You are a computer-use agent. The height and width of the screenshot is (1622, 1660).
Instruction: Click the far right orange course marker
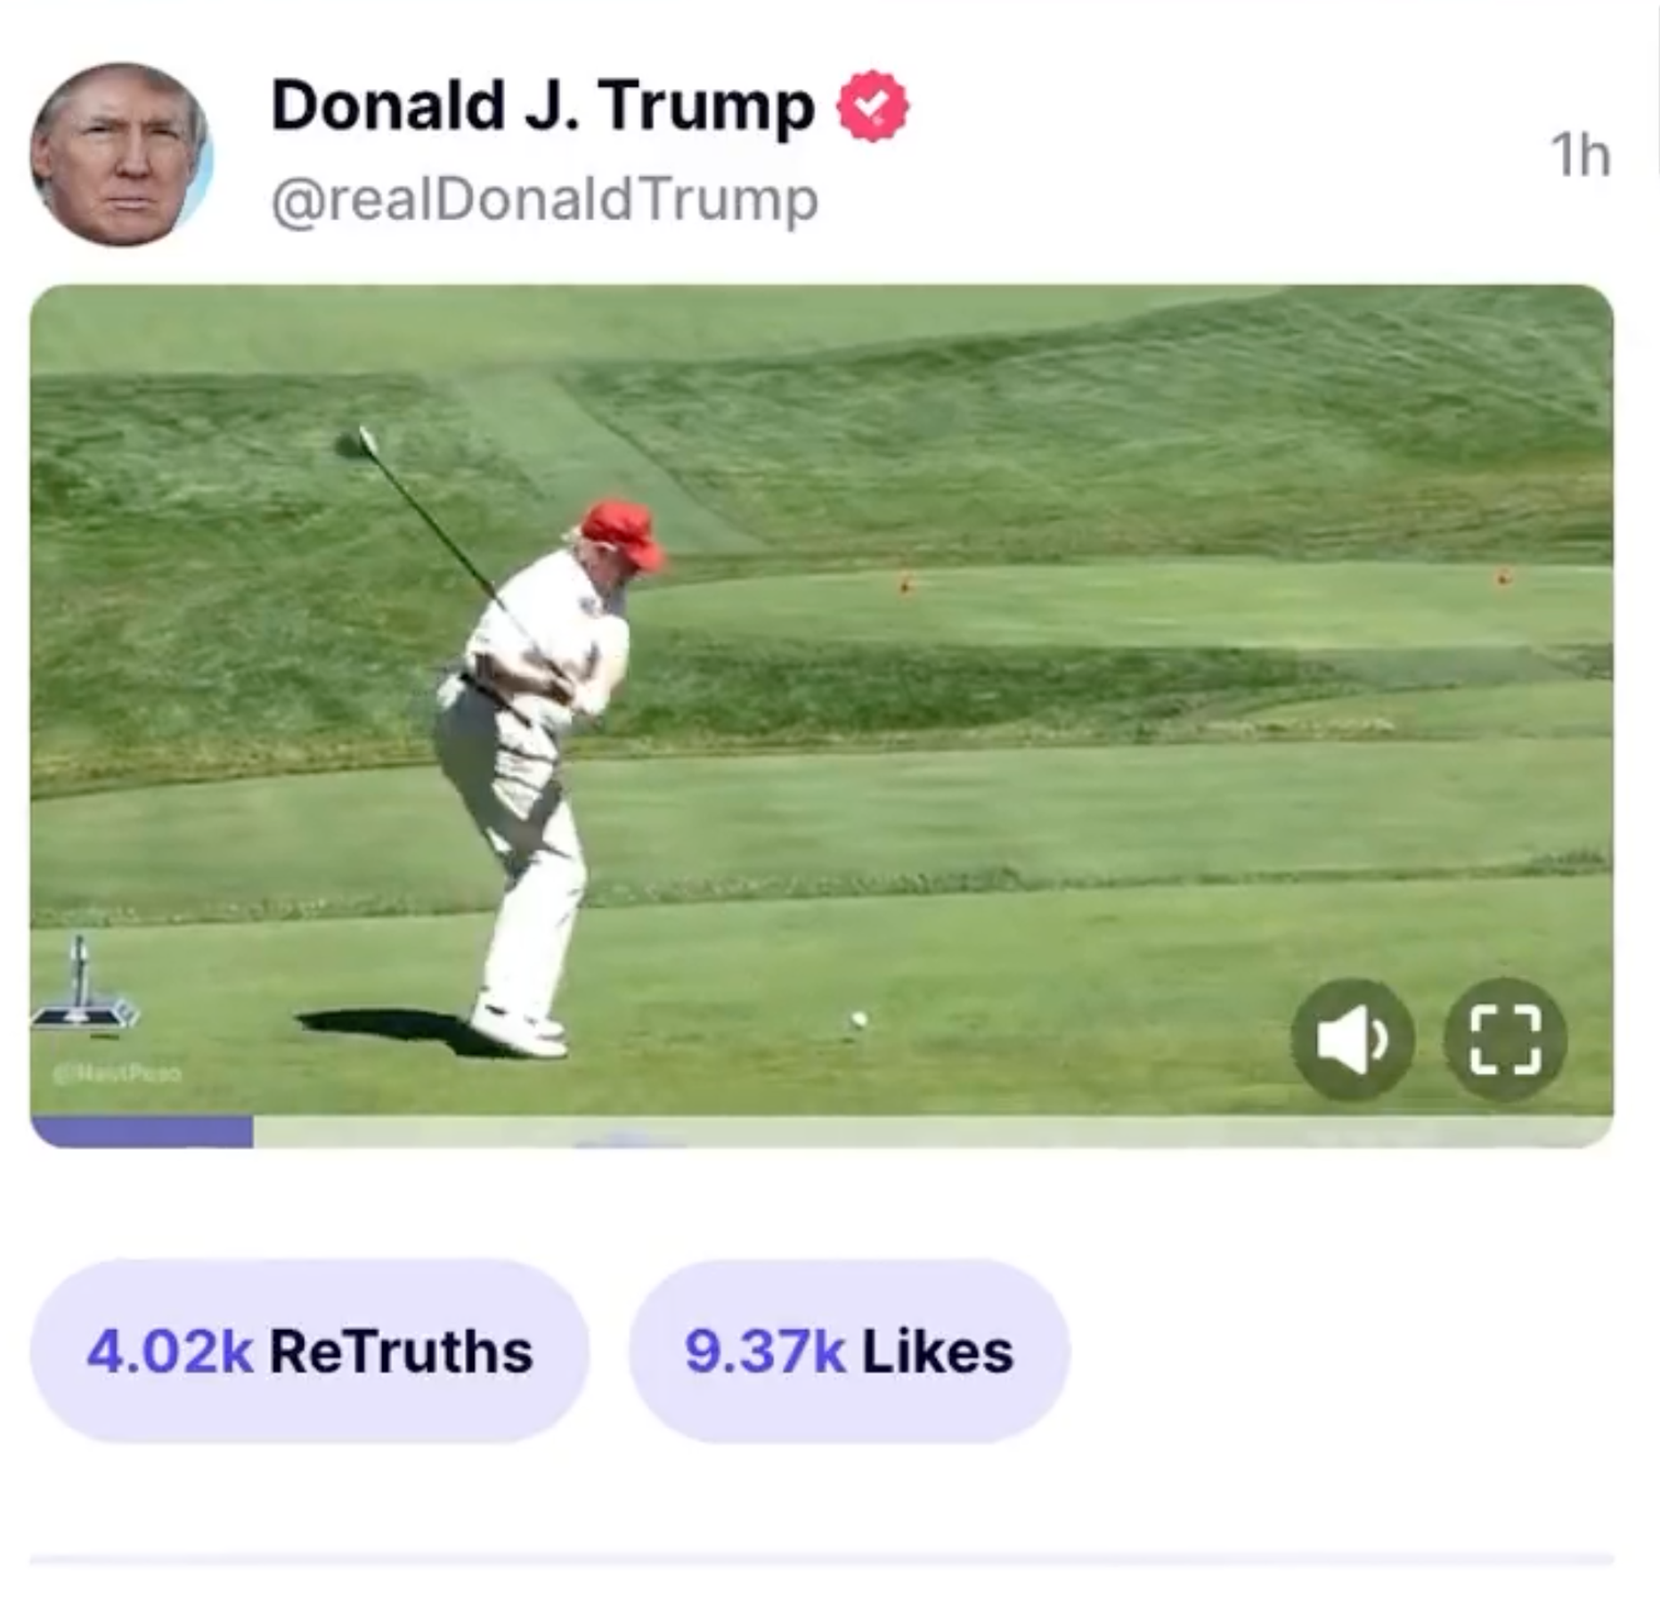coord(1503,579)
